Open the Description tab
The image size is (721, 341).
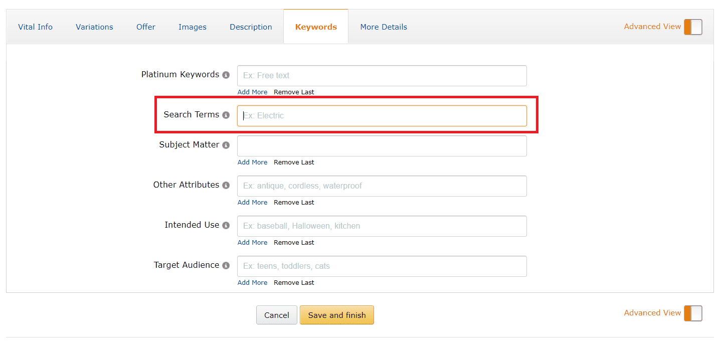(251, 27)
